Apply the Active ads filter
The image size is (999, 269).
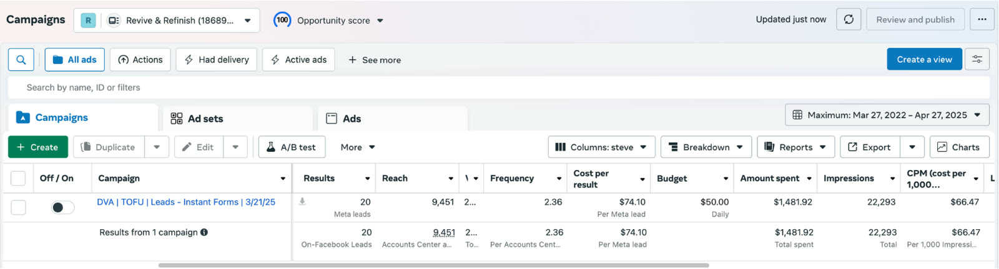(298, 60)
